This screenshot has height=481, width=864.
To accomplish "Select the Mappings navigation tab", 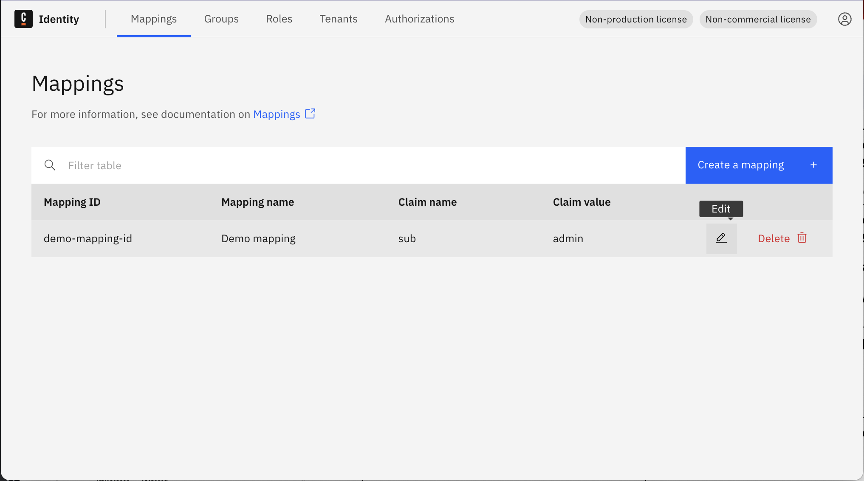I will click(154, 19).
